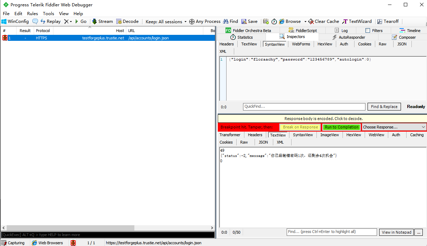Open the Choose Response dropdown
Viewport: 427px width, 246px height.
[394, 127]
